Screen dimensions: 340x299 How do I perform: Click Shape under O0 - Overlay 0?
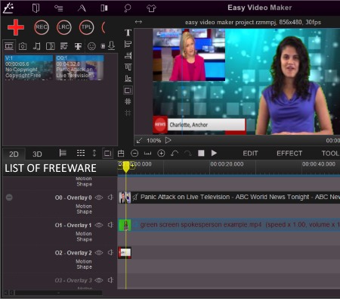pos(84,212)
